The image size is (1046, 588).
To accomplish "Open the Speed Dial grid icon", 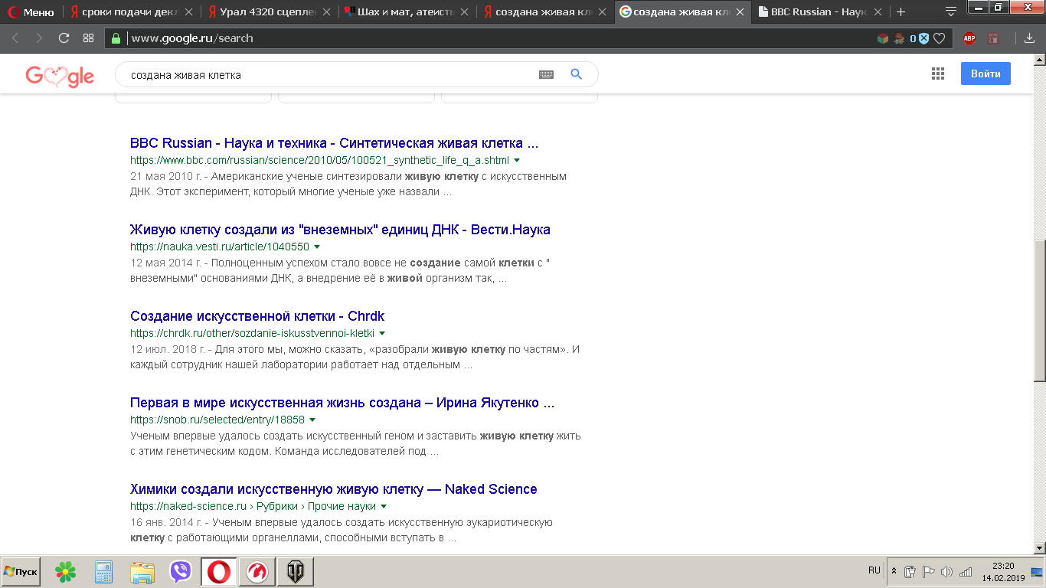I will pyautogui.click(x=88, y=38).
